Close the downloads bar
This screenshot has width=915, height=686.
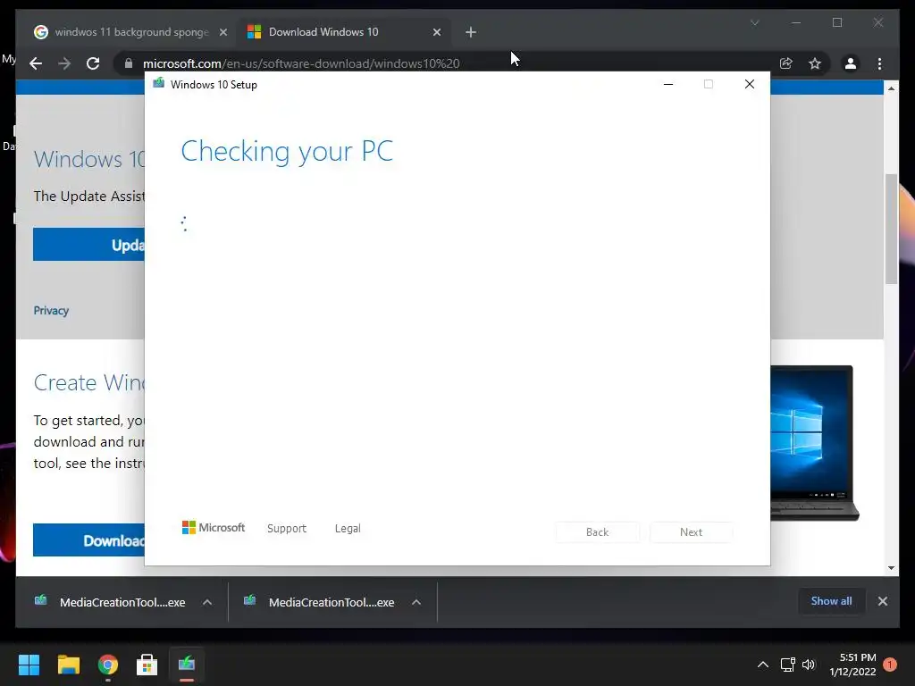882,601
